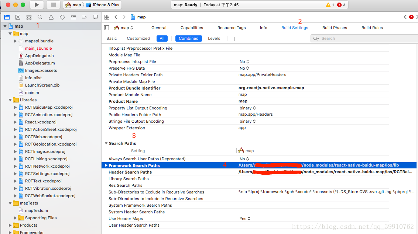
Task: Select Product Bundle Identifier value
Action: coord(271,88)
